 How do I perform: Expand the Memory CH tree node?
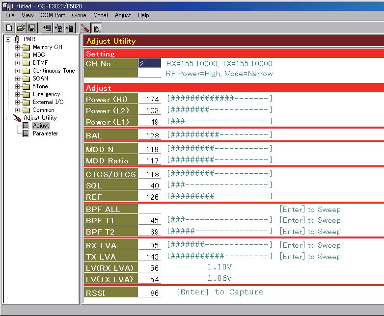point(17,47)
